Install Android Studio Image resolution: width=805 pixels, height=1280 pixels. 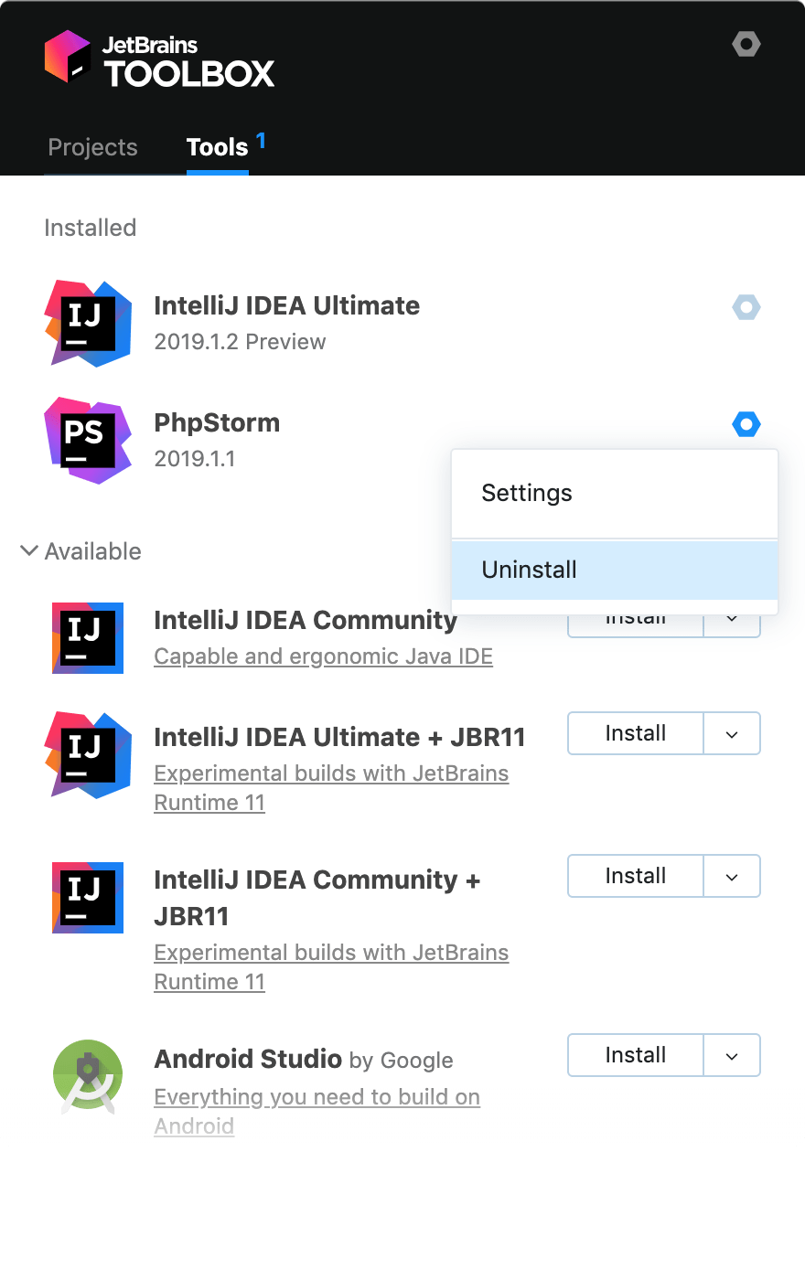[636, 1056]
